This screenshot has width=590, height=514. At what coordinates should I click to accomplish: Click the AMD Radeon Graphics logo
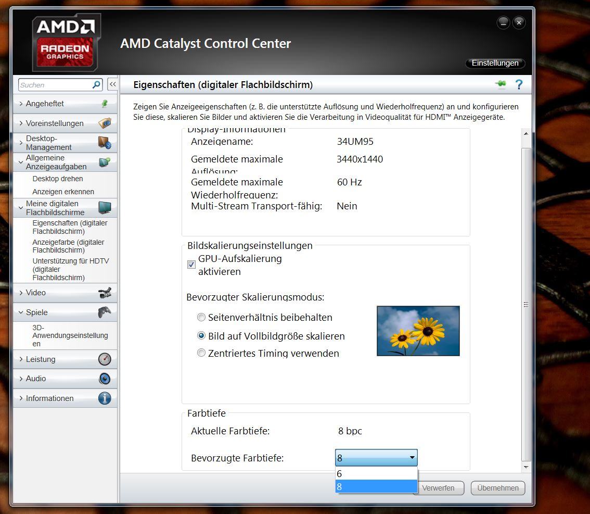[66, 42]
